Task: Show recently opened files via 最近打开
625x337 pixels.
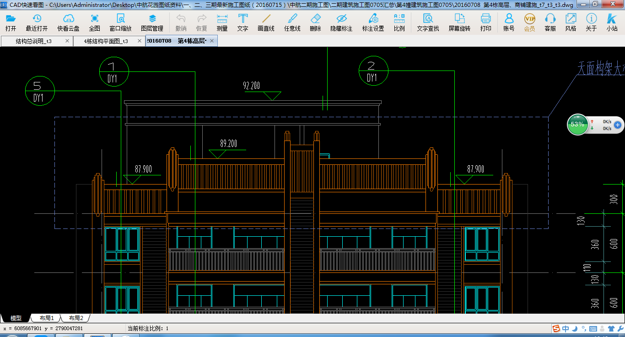Action: [37, 22]
